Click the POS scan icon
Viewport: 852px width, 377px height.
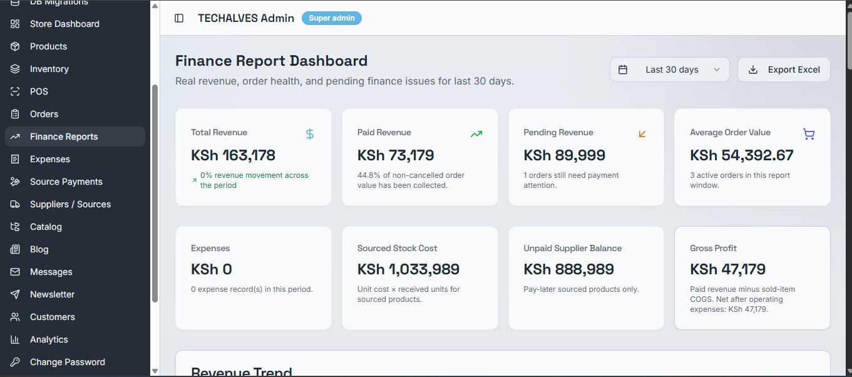(16, 91)
